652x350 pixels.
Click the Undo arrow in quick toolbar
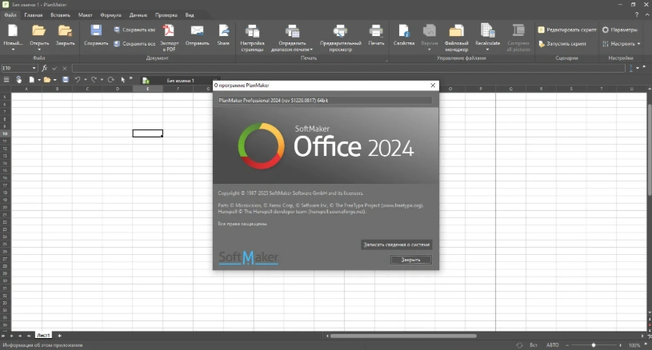tap(78, 80)
